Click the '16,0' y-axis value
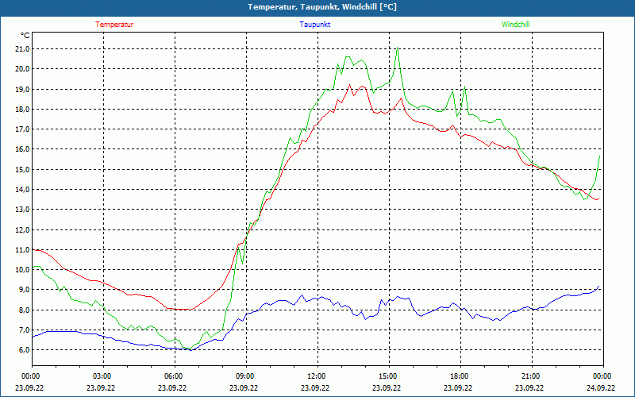This screenshot has height=397, width=635. point(22,149)
